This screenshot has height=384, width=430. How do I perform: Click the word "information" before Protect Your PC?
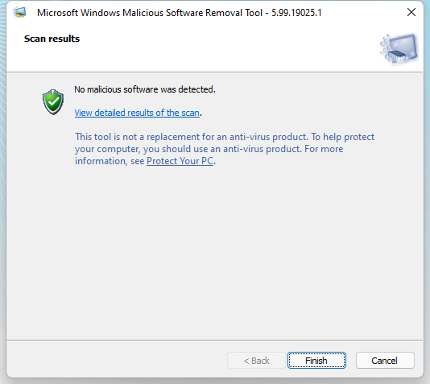[x=101, y=161]
